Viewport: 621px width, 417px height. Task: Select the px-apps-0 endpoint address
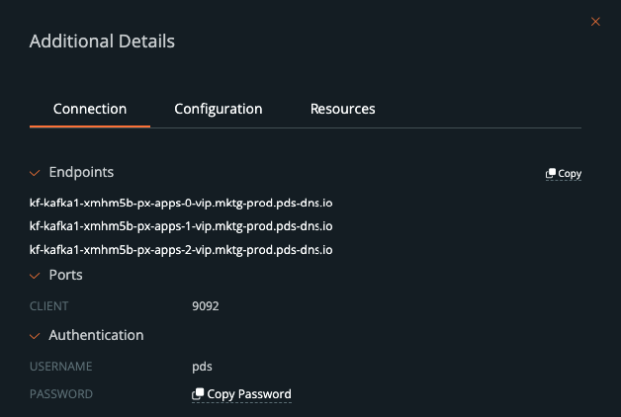181,202
